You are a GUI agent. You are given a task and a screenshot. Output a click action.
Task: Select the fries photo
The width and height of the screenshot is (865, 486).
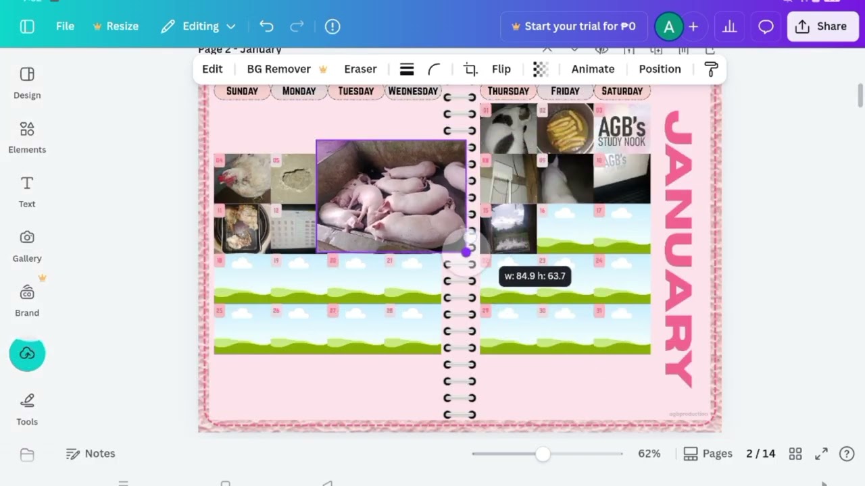pos(565,128)
